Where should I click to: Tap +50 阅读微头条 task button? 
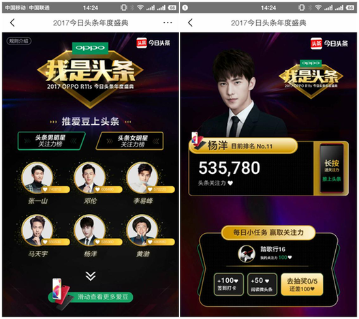pyautogui.click(x=262, y=284)
